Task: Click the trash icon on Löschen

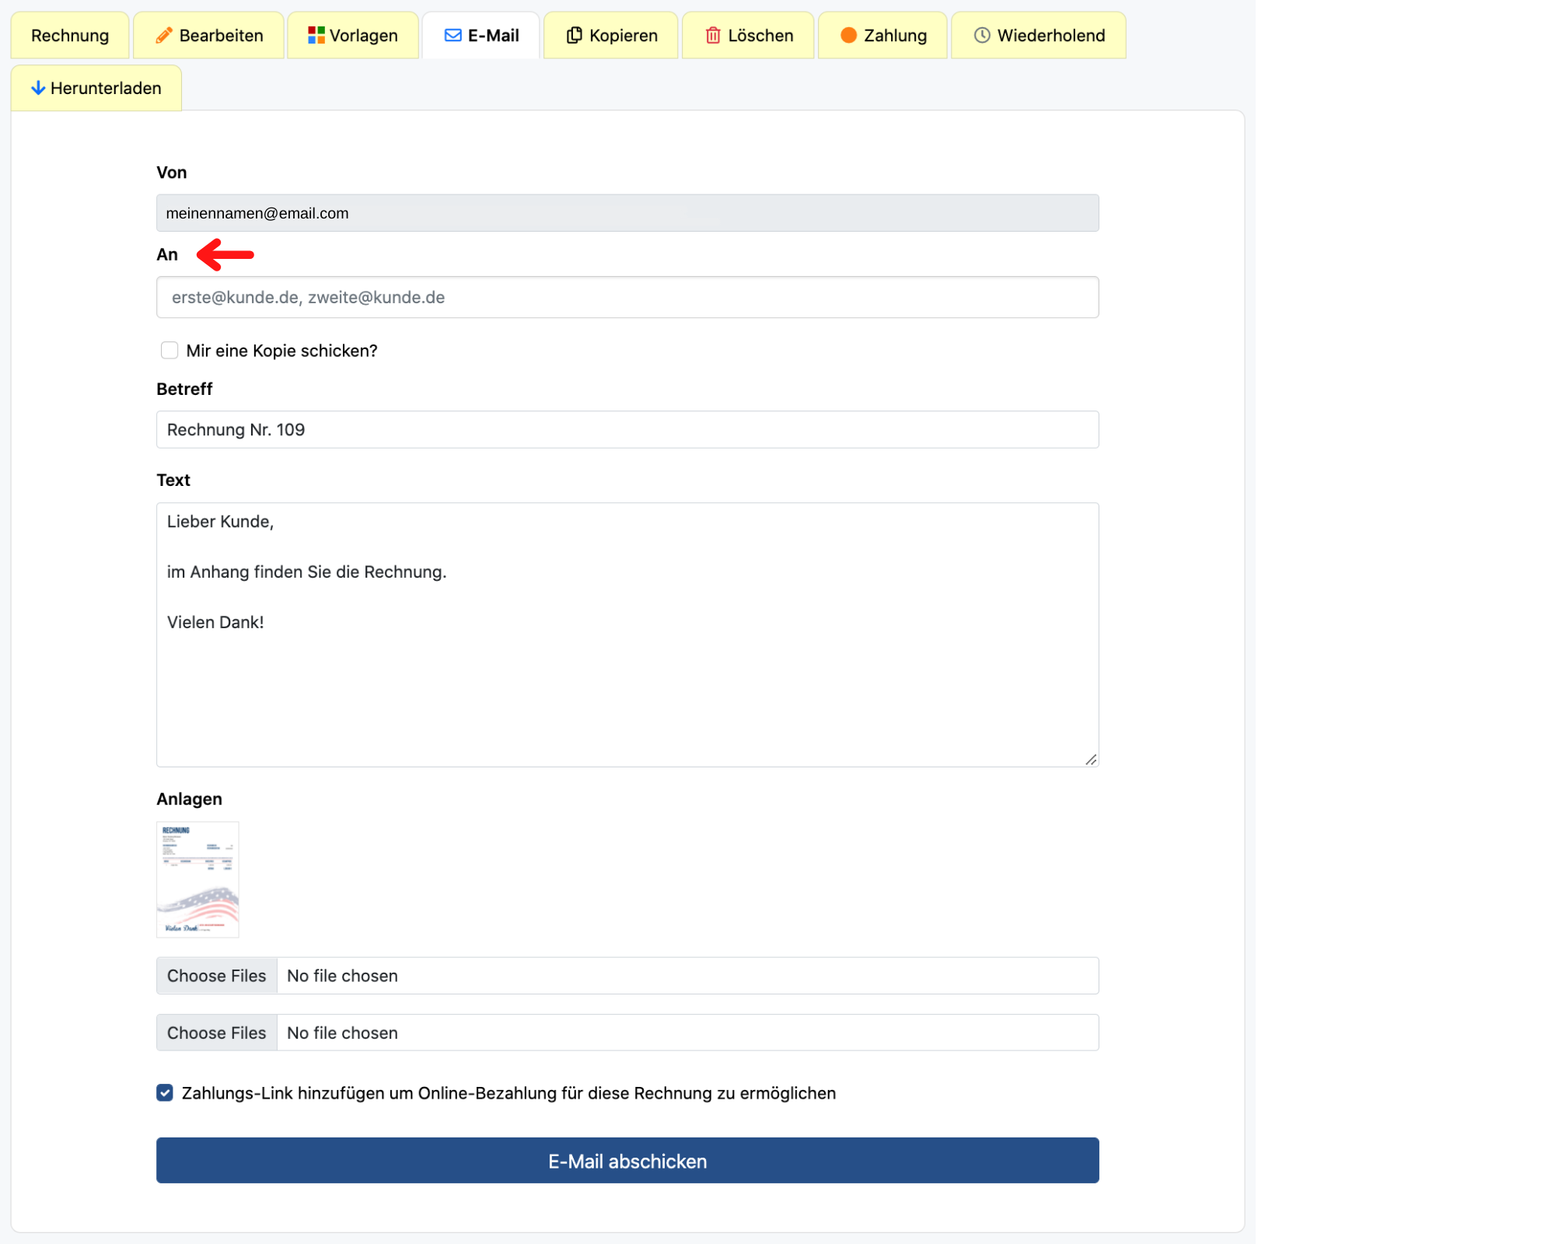Action: [713, 35]
